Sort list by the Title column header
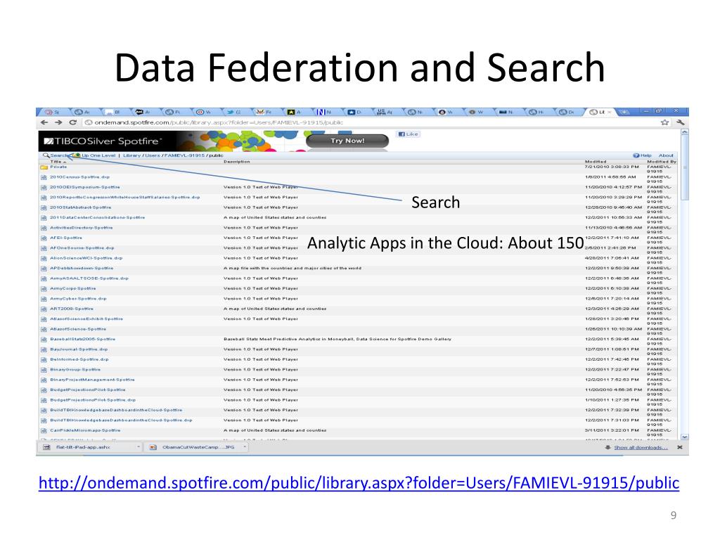Screen dimensions: 720x540 (56, 162)
